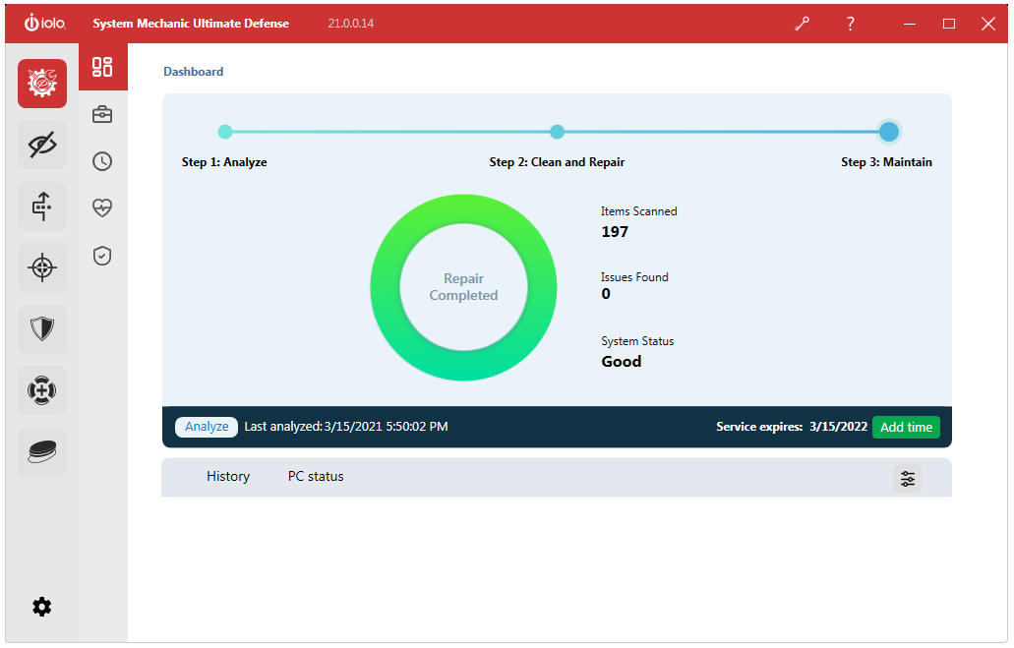Open System Shield antivirus icon
This screenshot has width=1014, height=648.
coord(42,329)
